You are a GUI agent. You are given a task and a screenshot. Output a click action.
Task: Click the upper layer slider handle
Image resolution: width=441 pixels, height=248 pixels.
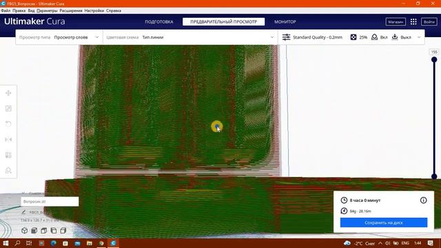pos(434,60)
